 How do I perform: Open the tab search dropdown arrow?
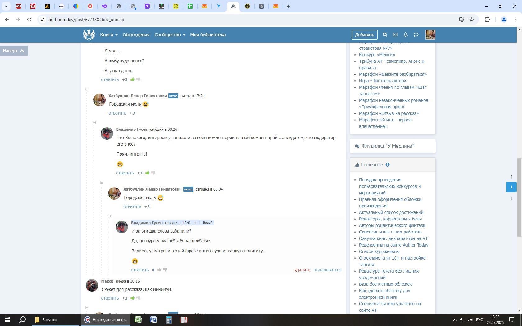point(6,6)
